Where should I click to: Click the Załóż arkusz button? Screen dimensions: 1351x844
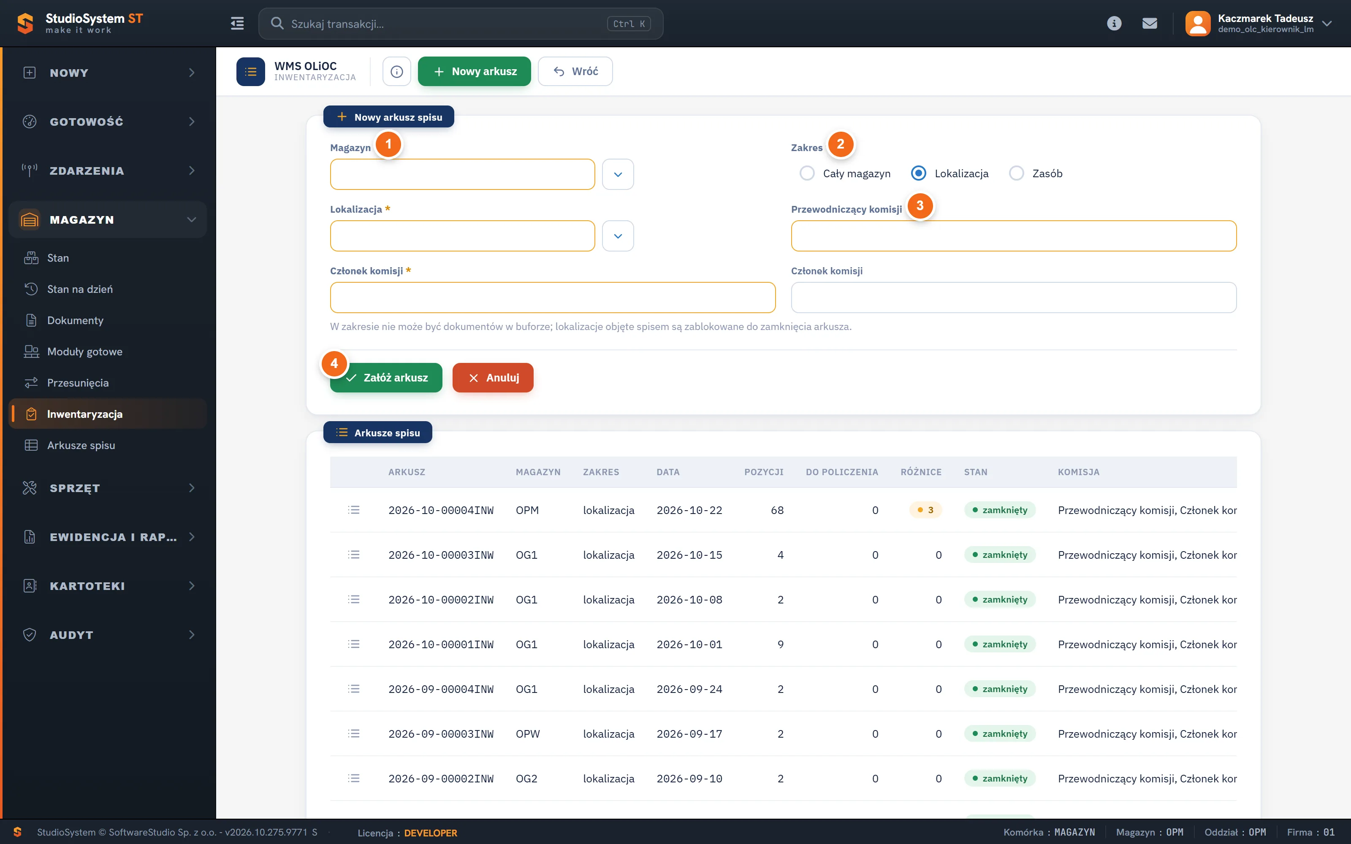386,377
